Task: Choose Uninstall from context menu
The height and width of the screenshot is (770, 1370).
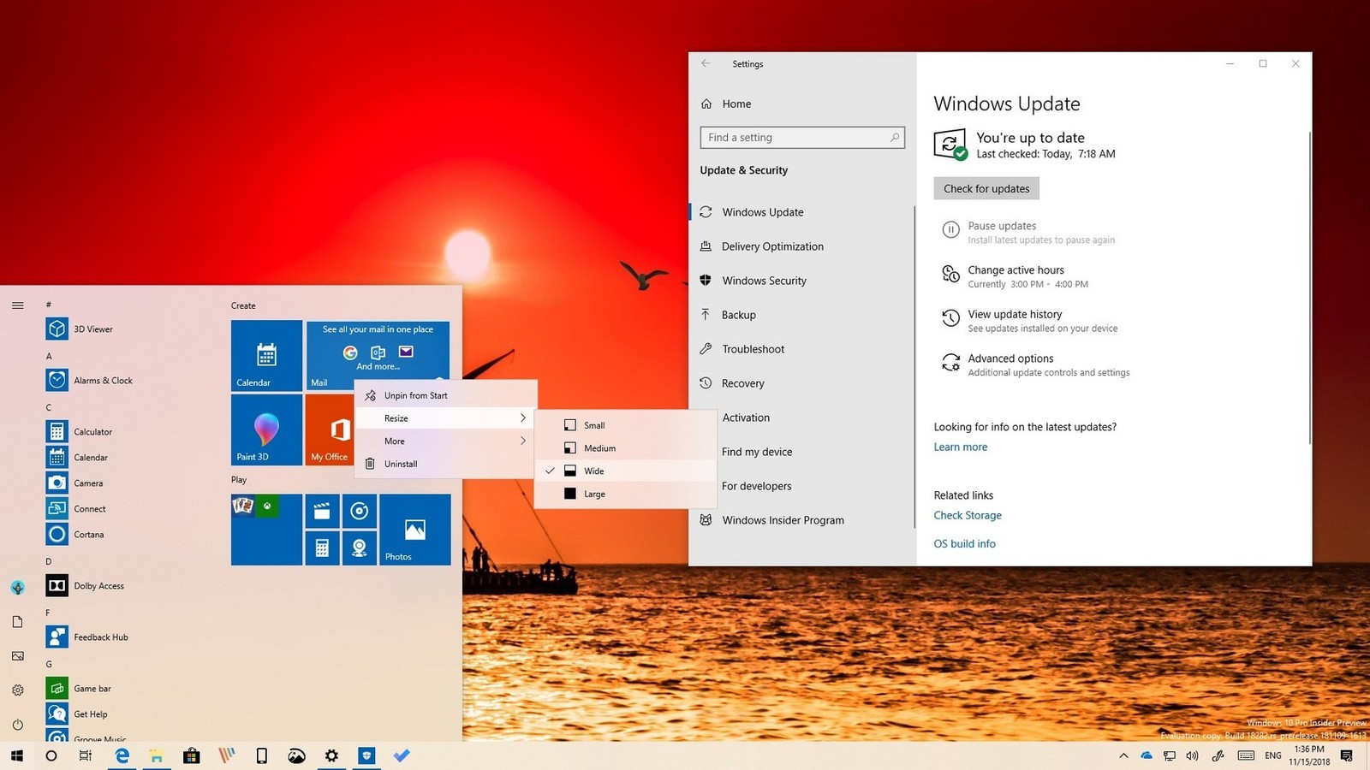Action: tap(401, 464)
